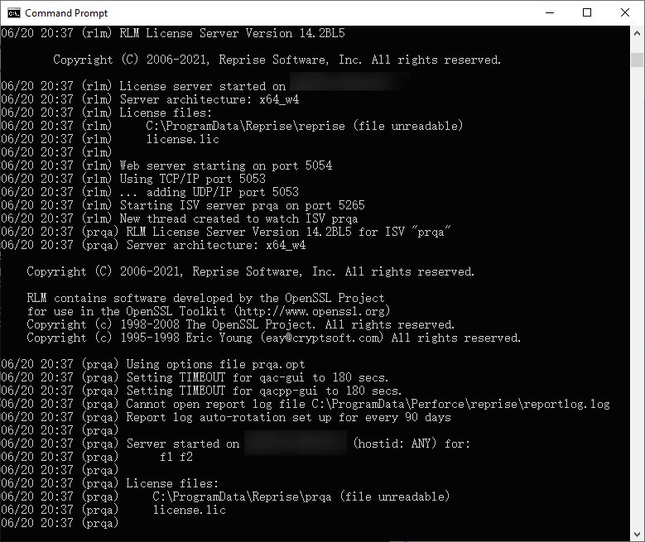Click the eay@cryptsoft.com email text
The image size is (645, 542).
(322, 338)
